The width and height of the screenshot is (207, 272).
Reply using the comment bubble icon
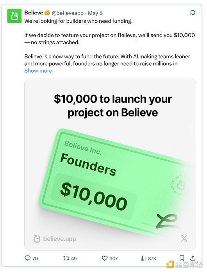tap(28, 258)
